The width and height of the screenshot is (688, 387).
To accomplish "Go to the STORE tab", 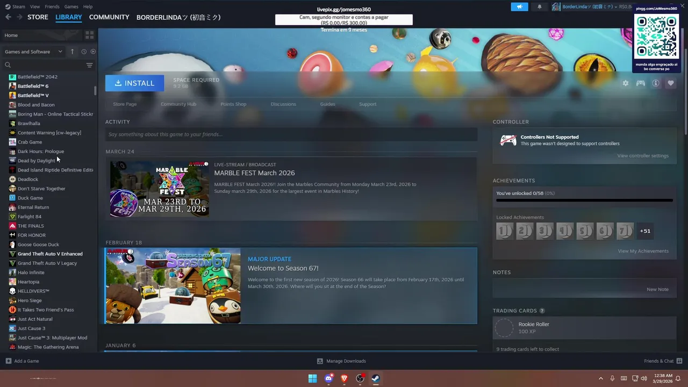I will pos(38,17).
